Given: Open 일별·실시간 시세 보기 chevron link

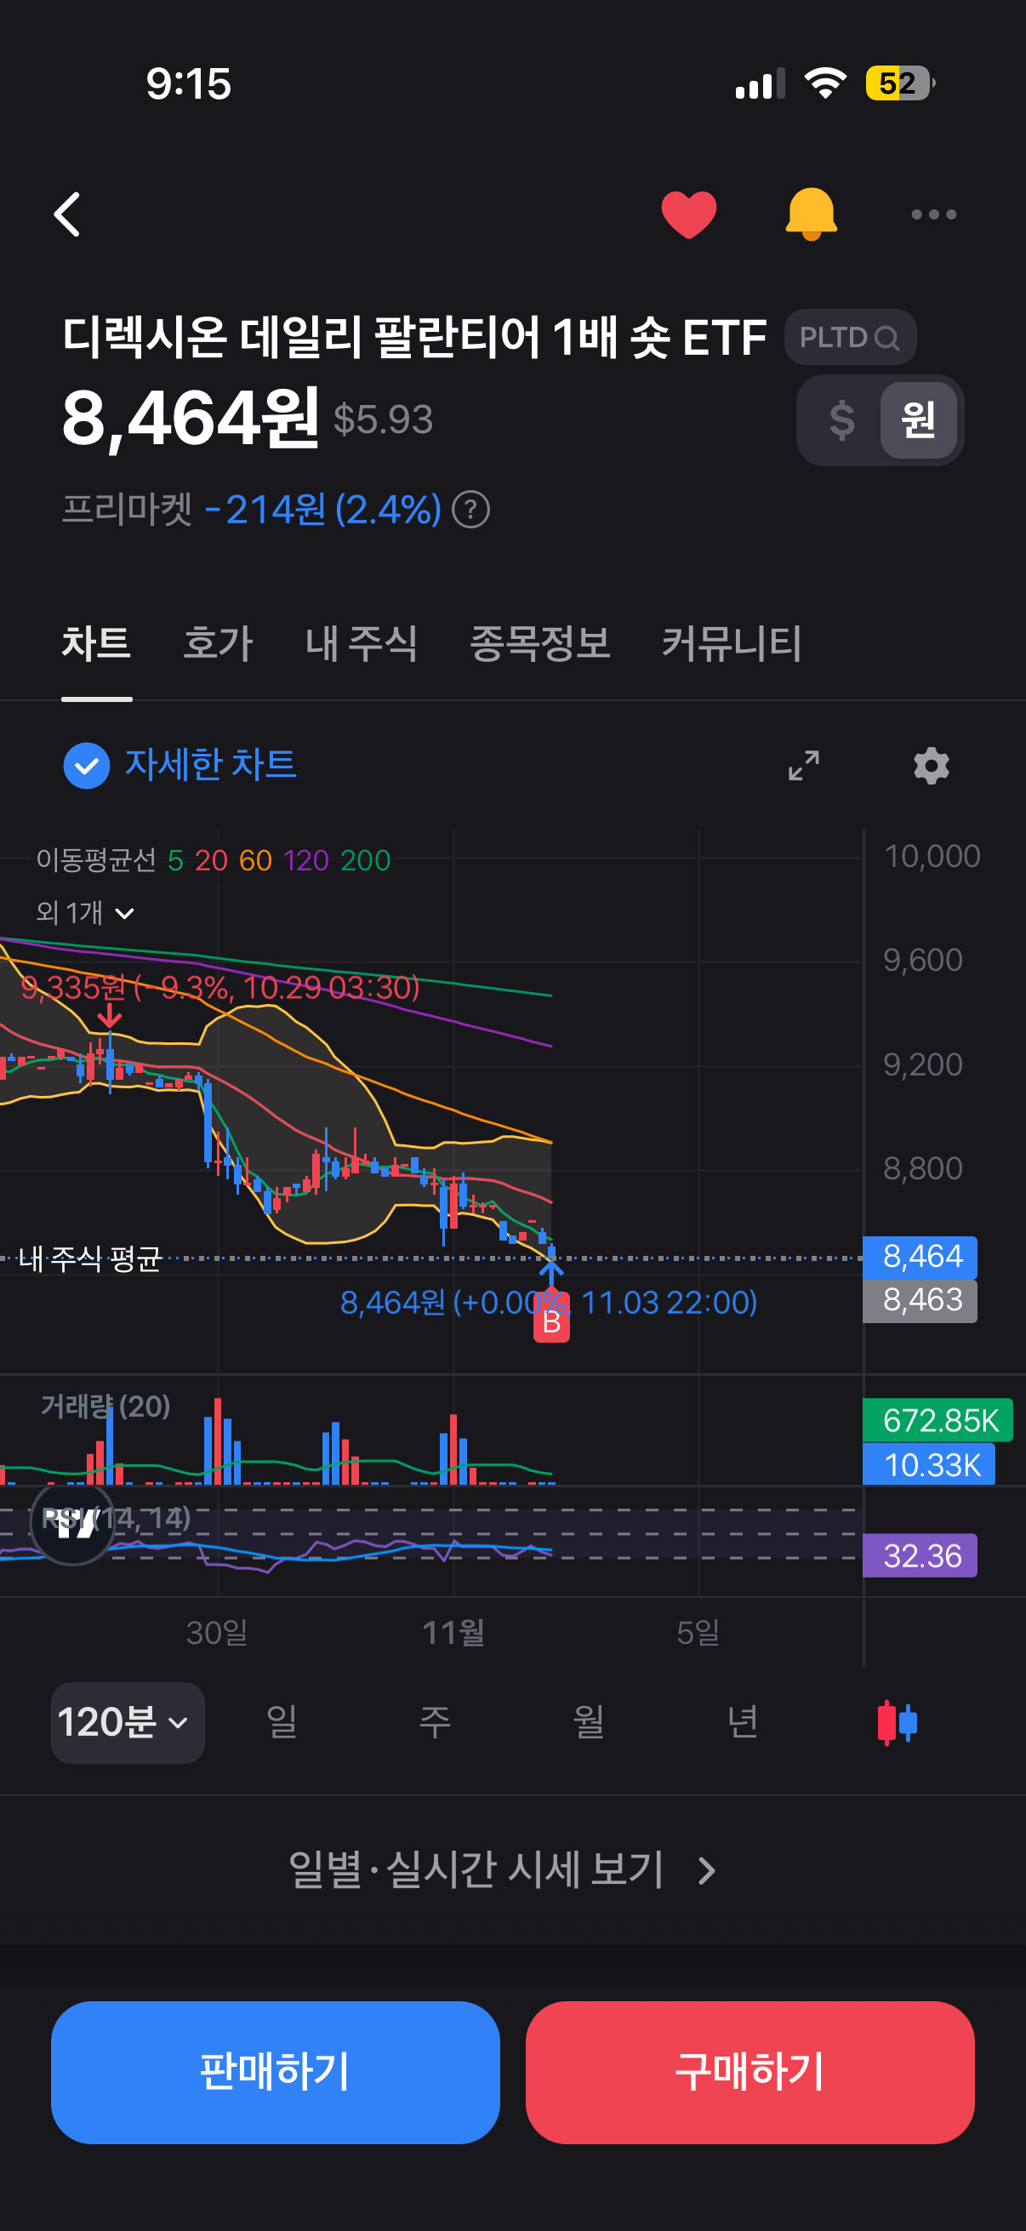Looking at the screenshot, I should tap(502, 1870).
